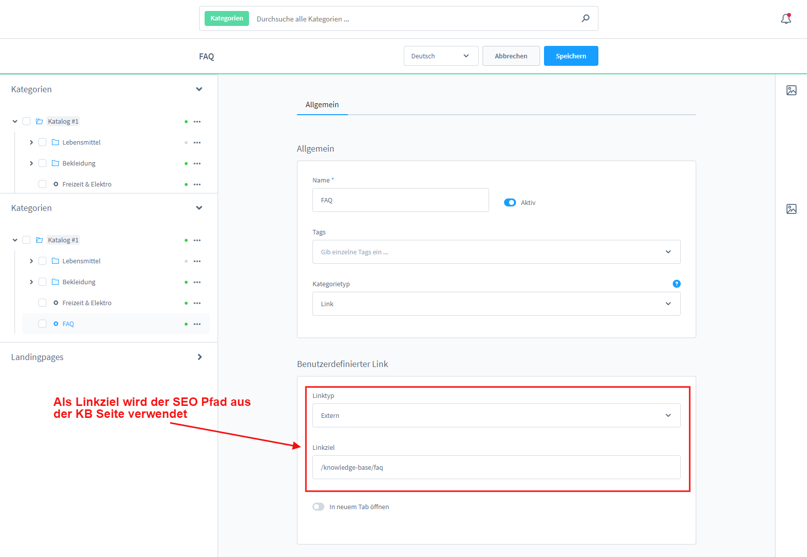Expand the second Lebensmittel tree node
The width and height of the screenshot is (807, 557).
(x=31, y=261)
